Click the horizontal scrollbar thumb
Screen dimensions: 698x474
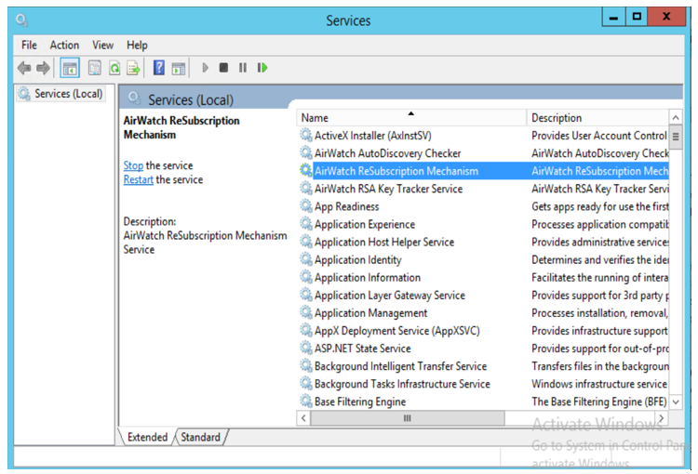pyautogui.click(x=408, y=418)
